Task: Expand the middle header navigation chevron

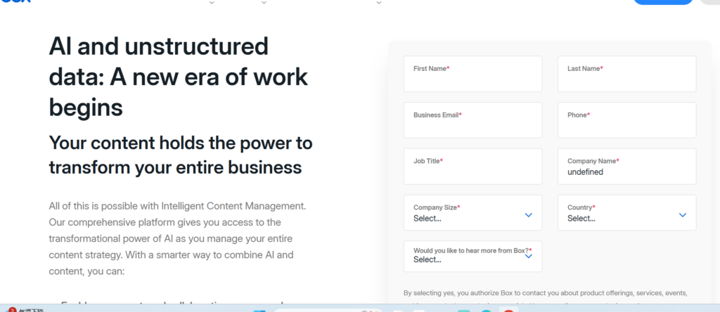Action: (264, 3)
